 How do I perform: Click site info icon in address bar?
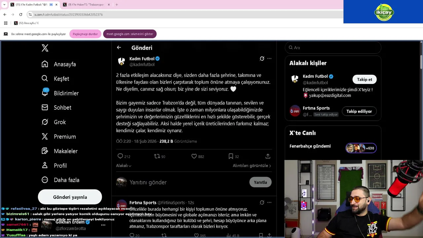point(30,15)
